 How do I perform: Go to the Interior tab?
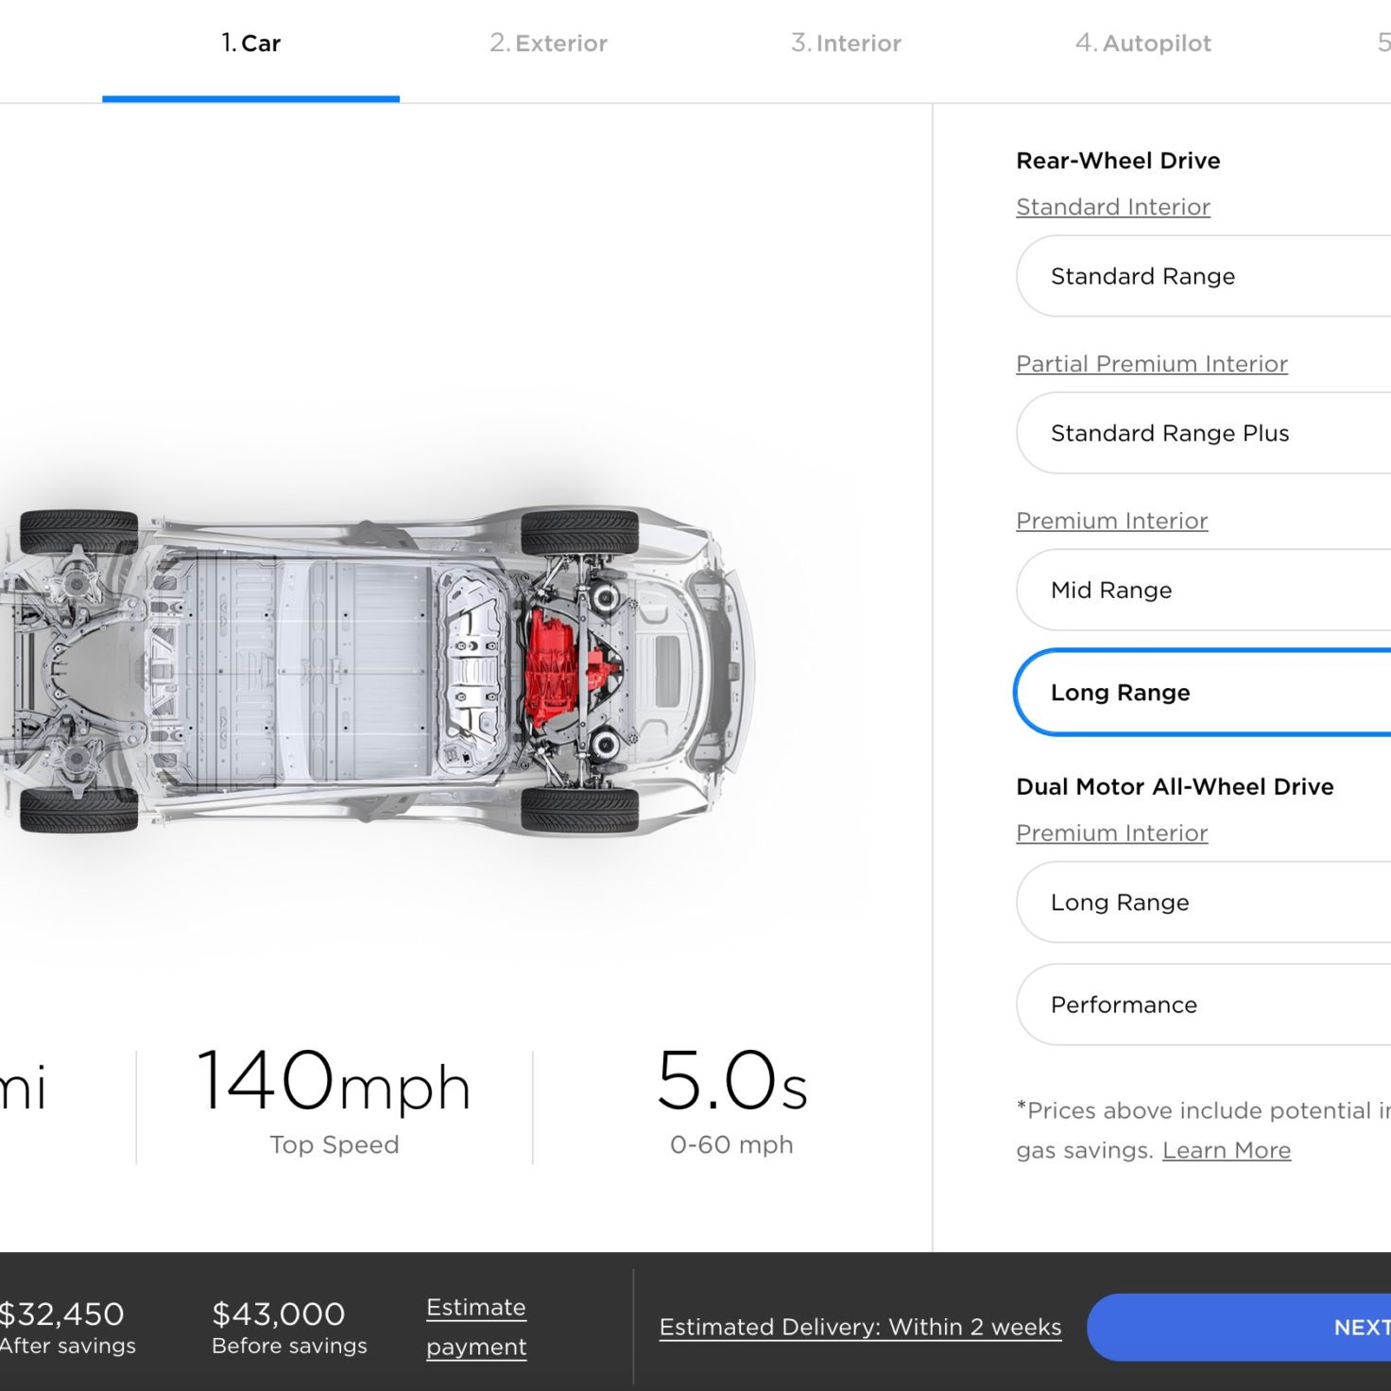click(846, 43)
